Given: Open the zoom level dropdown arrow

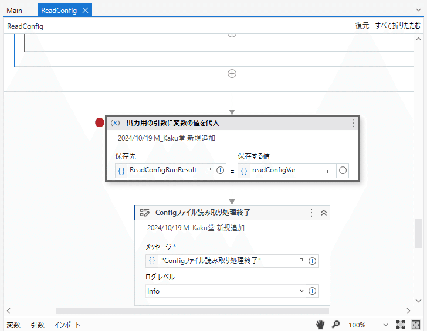Looking at the screenshot, I should point(385,325).
